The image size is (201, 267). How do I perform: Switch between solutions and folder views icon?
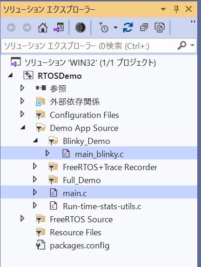tap(59, 27)
